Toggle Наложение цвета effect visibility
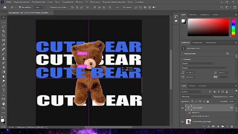 pos(193,116)
